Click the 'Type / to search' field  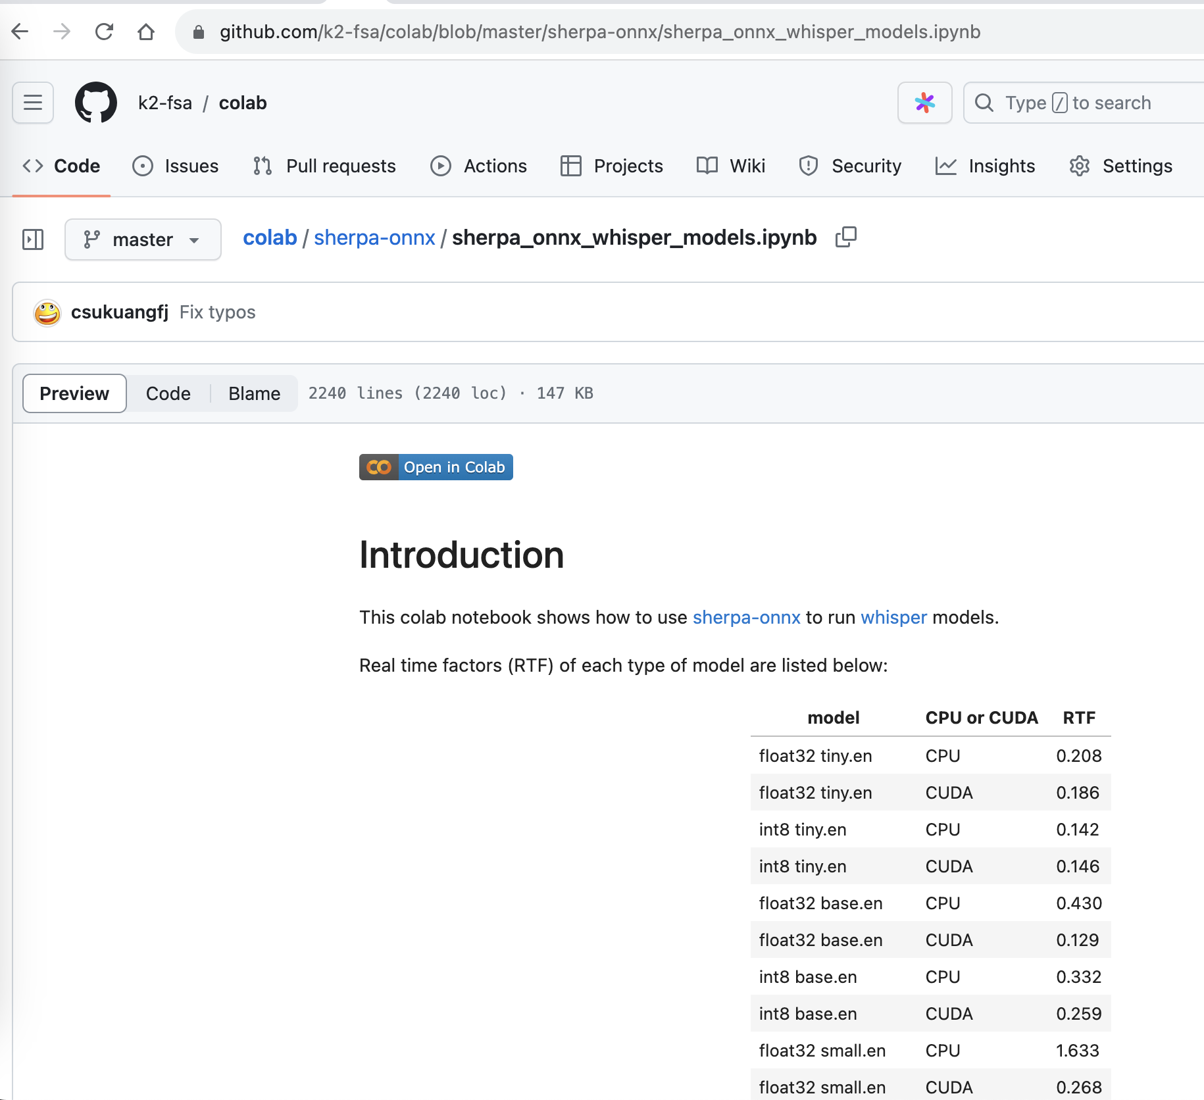tap(1086, 103)
